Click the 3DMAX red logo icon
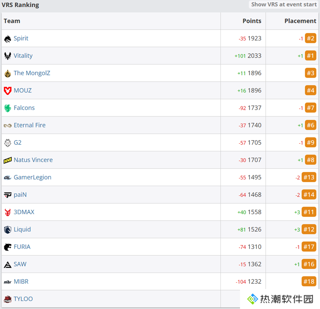The width and height of the screenshot is (320, 309). [8, 212]
